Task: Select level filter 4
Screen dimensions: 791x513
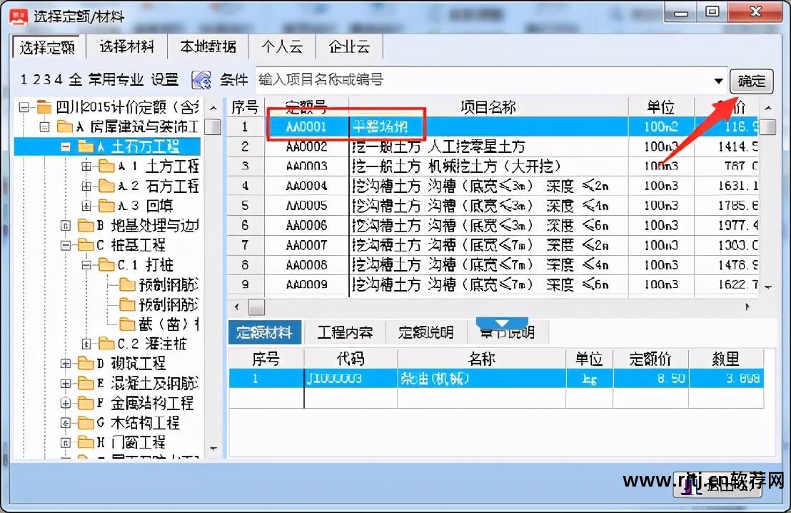Action: [59, 80]
